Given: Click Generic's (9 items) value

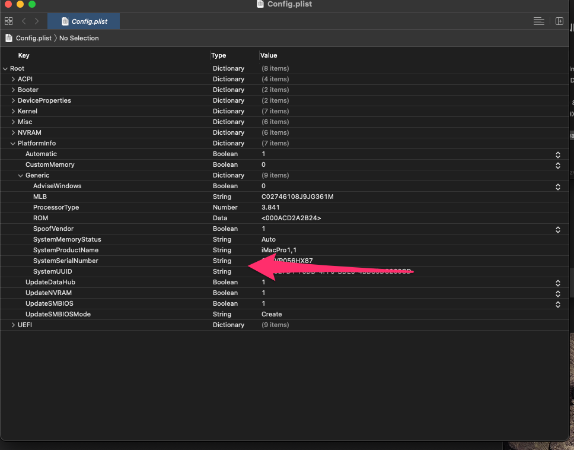Looking at the screenshot, I should [x=275, y=176].
